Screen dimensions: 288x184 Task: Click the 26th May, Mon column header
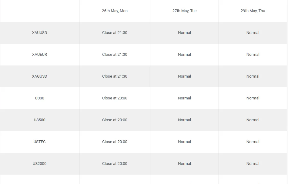[x=115, y=11]
